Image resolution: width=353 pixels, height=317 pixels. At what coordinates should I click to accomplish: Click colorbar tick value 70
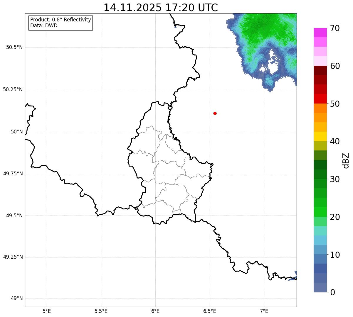(x=335, y=28)
